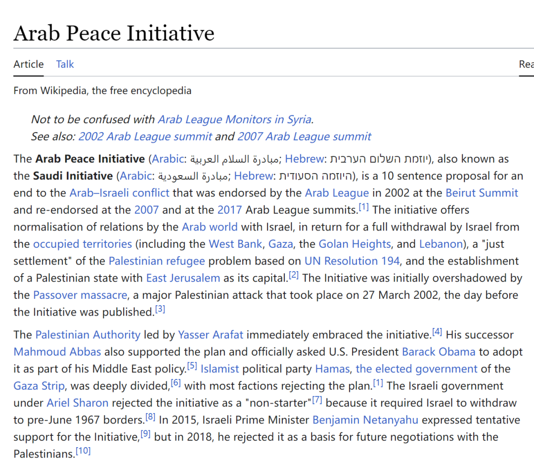
Task: Jump to citation [1] after rejecting the plan
Action: (x=378, y=383)
